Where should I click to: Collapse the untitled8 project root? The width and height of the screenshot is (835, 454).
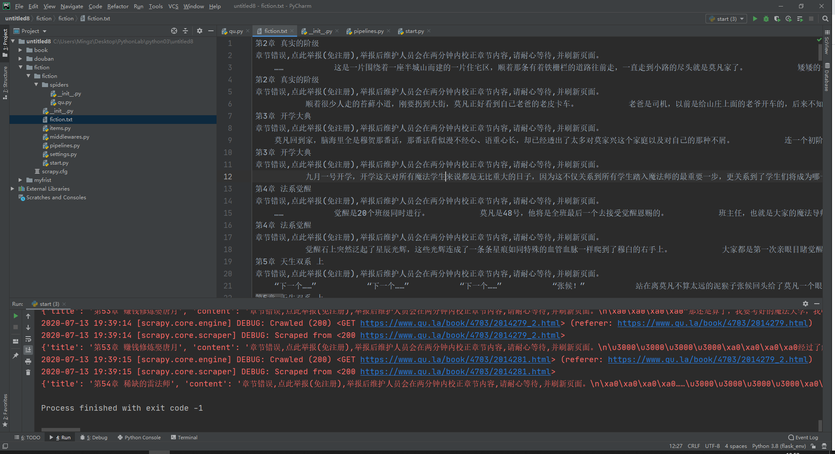click(13, 41)
